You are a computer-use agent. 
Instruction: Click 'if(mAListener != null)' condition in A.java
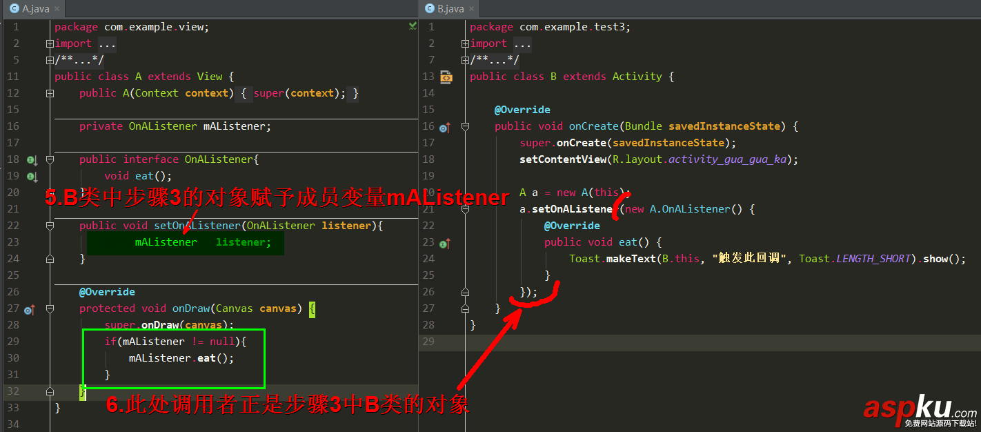click(x=172, y=342)
